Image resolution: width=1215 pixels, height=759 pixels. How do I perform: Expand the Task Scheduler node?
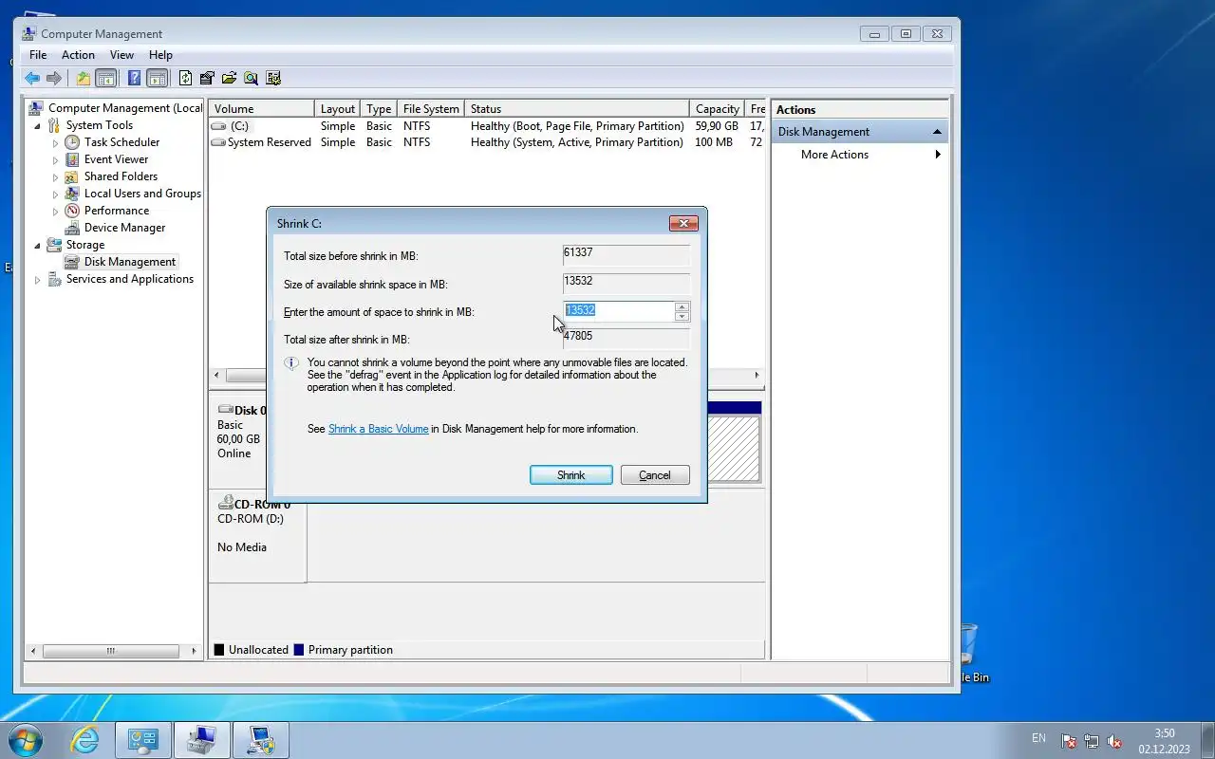pos(55,142)
